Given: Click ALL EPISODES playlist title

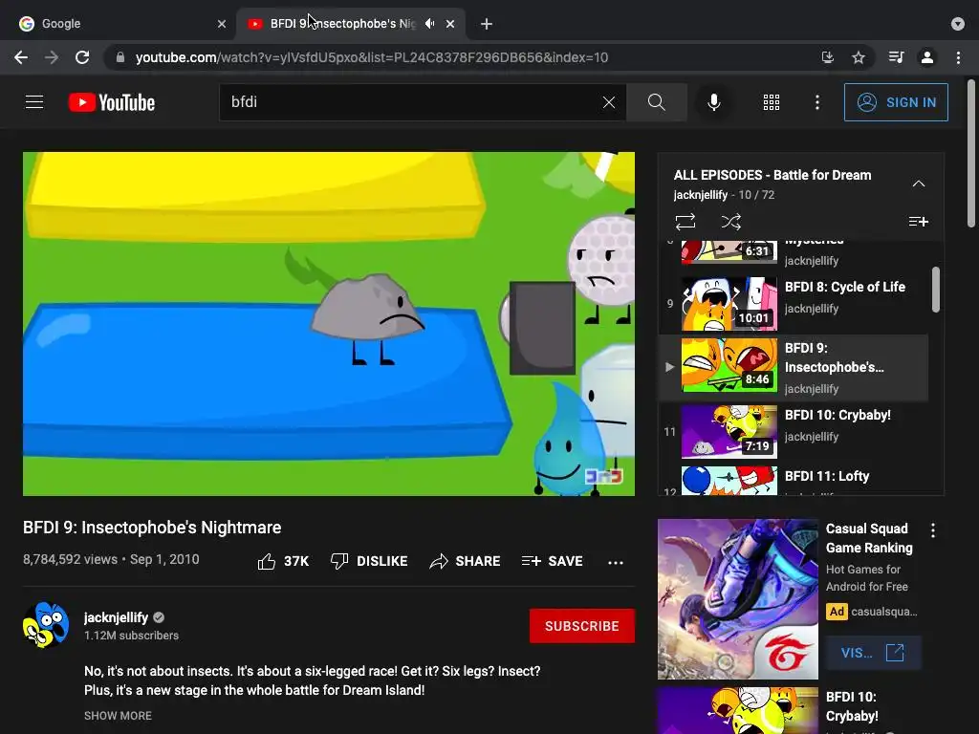Looking at the screenshot, I should coord(772,176).
